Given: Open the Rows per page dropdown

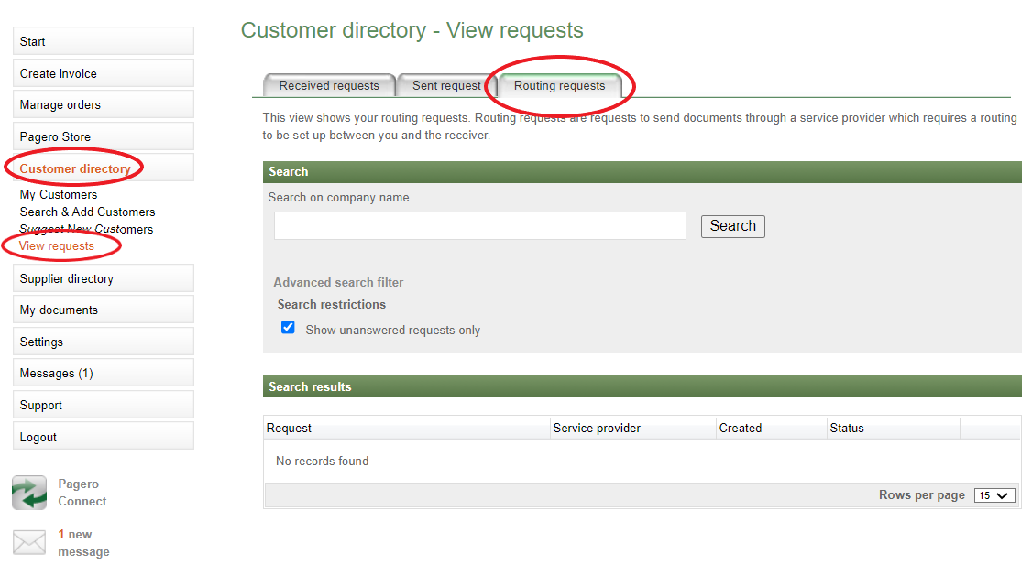Looking at the screenshot, I should pyautogui.click(x=994, y=495).
